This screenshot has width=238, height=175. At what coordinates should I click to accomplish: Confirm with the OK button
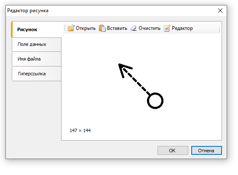(173, 151)
